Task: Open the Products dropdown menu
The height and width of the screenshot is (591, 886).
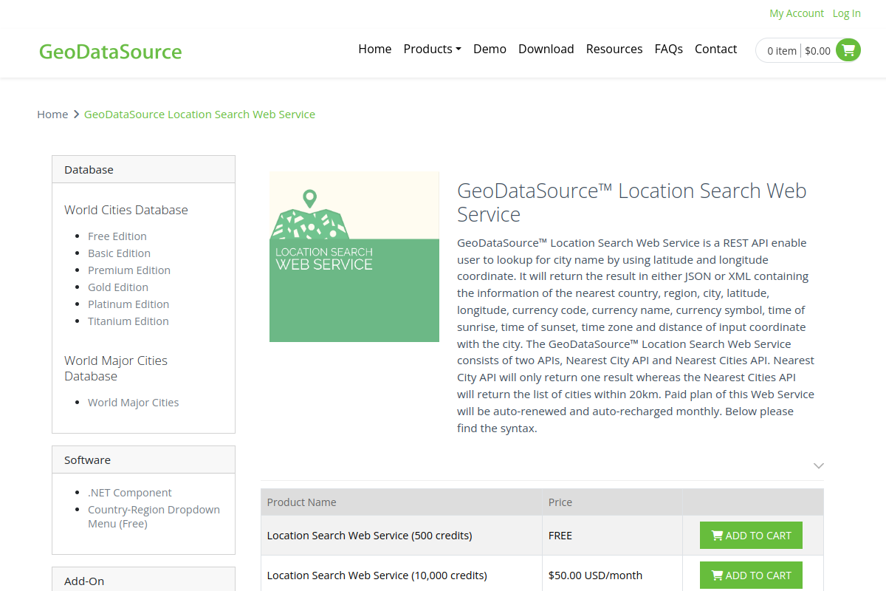Action: 432,49
